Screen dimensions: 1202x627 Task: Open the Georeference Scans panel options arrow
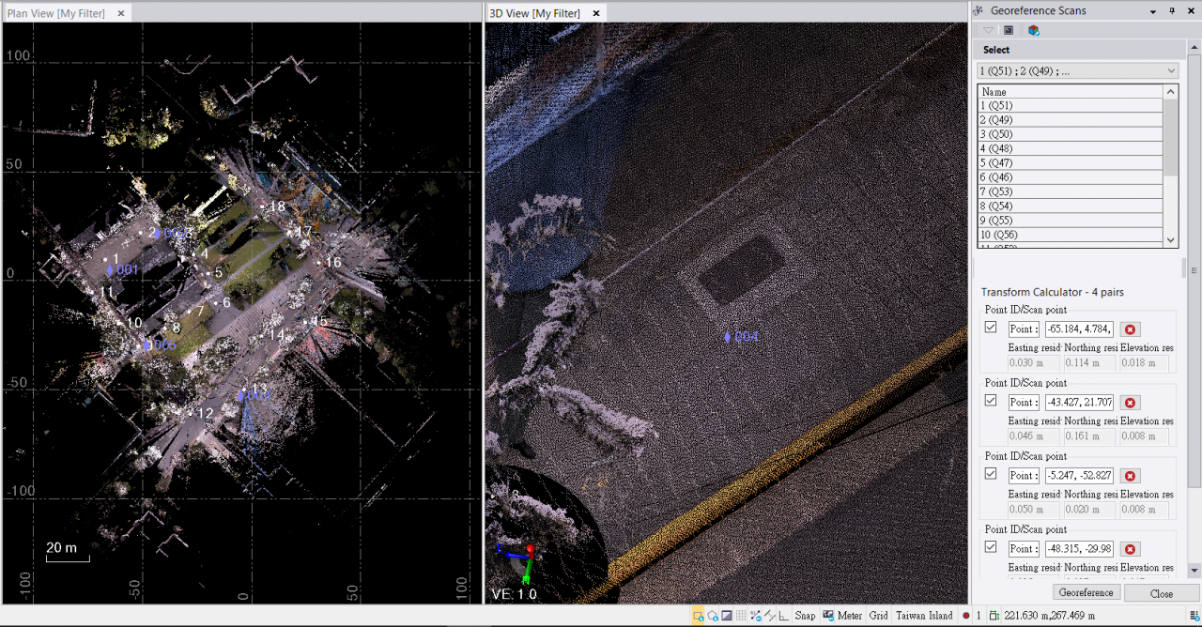pos(1153,11)
